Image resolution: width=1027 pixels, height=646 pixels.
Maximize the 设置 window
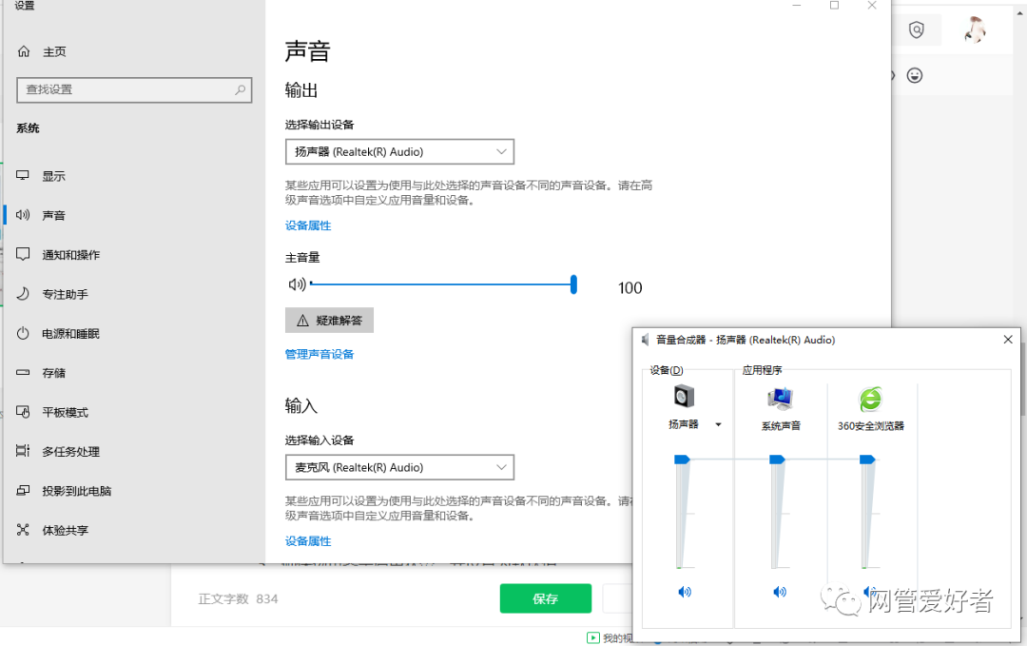tap(835, 6)
